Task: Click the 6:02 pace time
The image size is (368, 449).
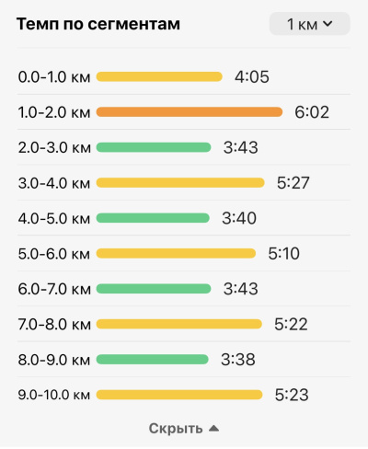Action: click(312, 112)
